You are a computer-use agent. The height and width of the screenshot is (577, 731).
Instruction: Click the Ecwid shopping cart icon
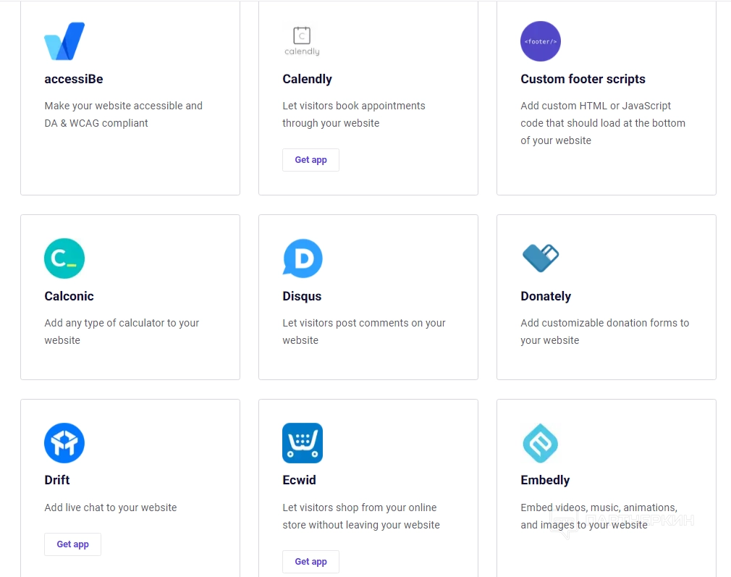(303, 443)
